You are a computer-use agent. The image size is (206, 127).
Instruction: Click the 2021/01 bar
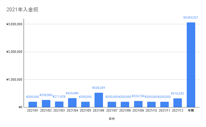33,105
